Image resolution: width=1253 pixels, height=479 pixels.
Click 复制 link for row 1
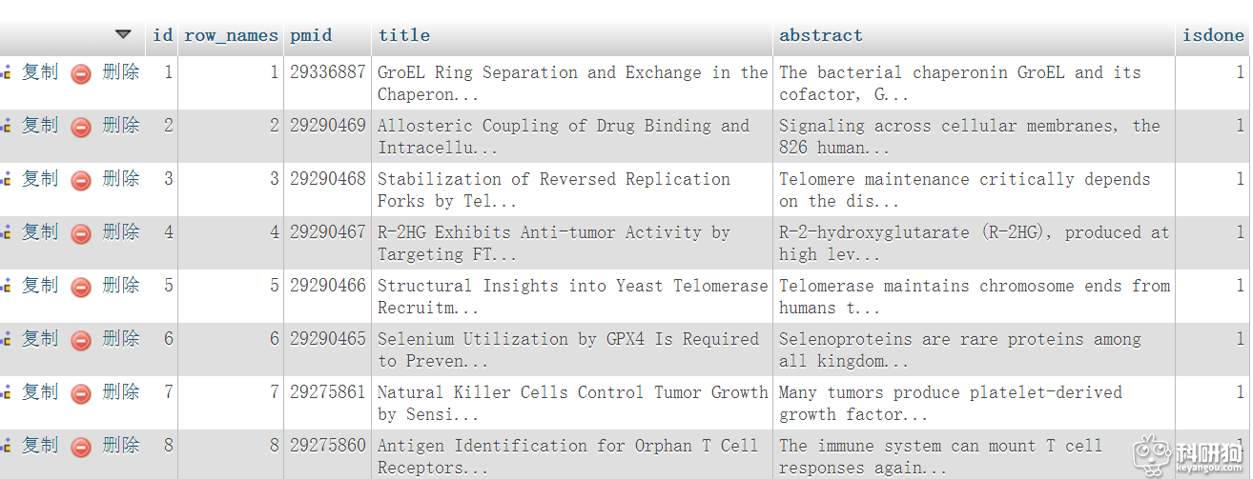tap(40, 72)
